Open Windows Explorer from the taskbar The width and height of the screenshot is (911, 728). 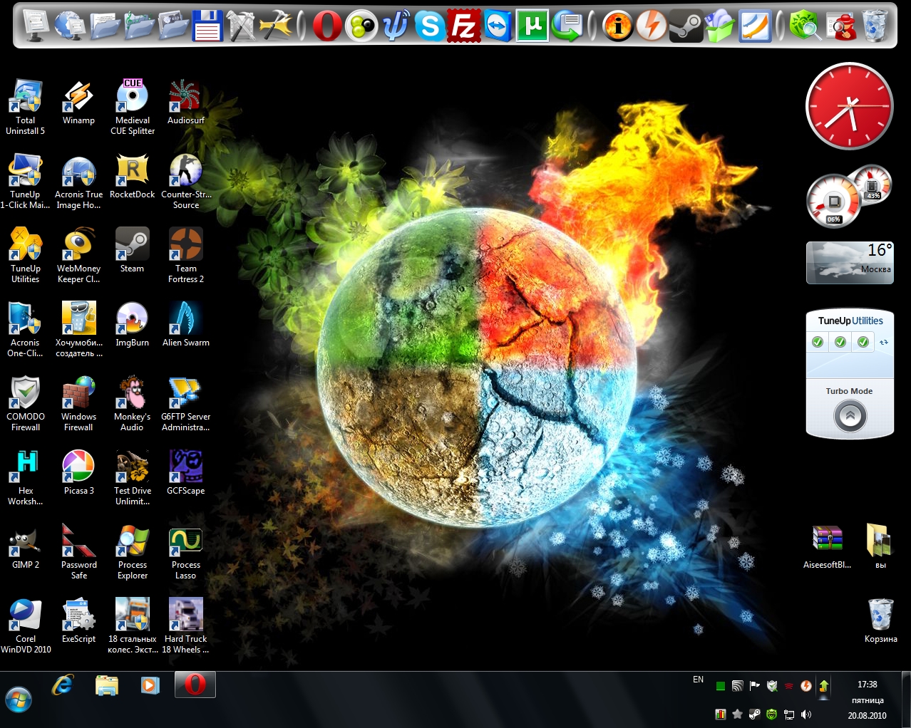[107, 685]
